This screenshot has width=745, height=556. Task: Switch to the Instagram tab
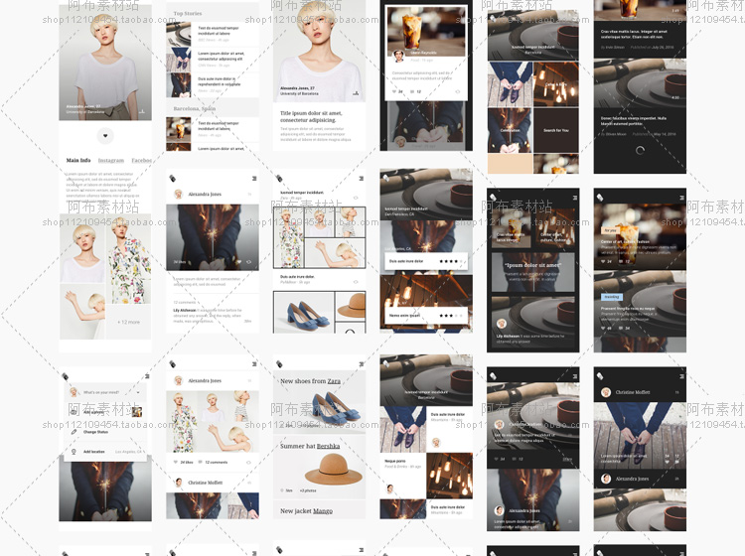click(x=110, y=160)
